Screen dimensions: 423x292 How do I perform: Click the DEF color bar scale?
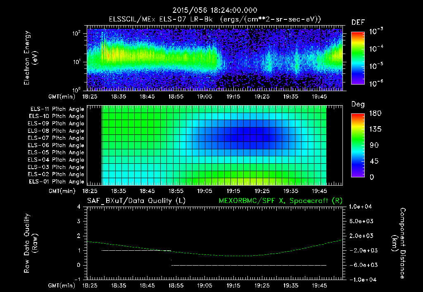358,58
